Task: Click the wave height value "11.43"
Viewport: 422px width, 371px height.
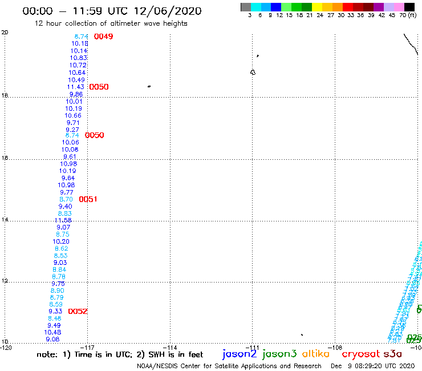Action: [76, 87]
